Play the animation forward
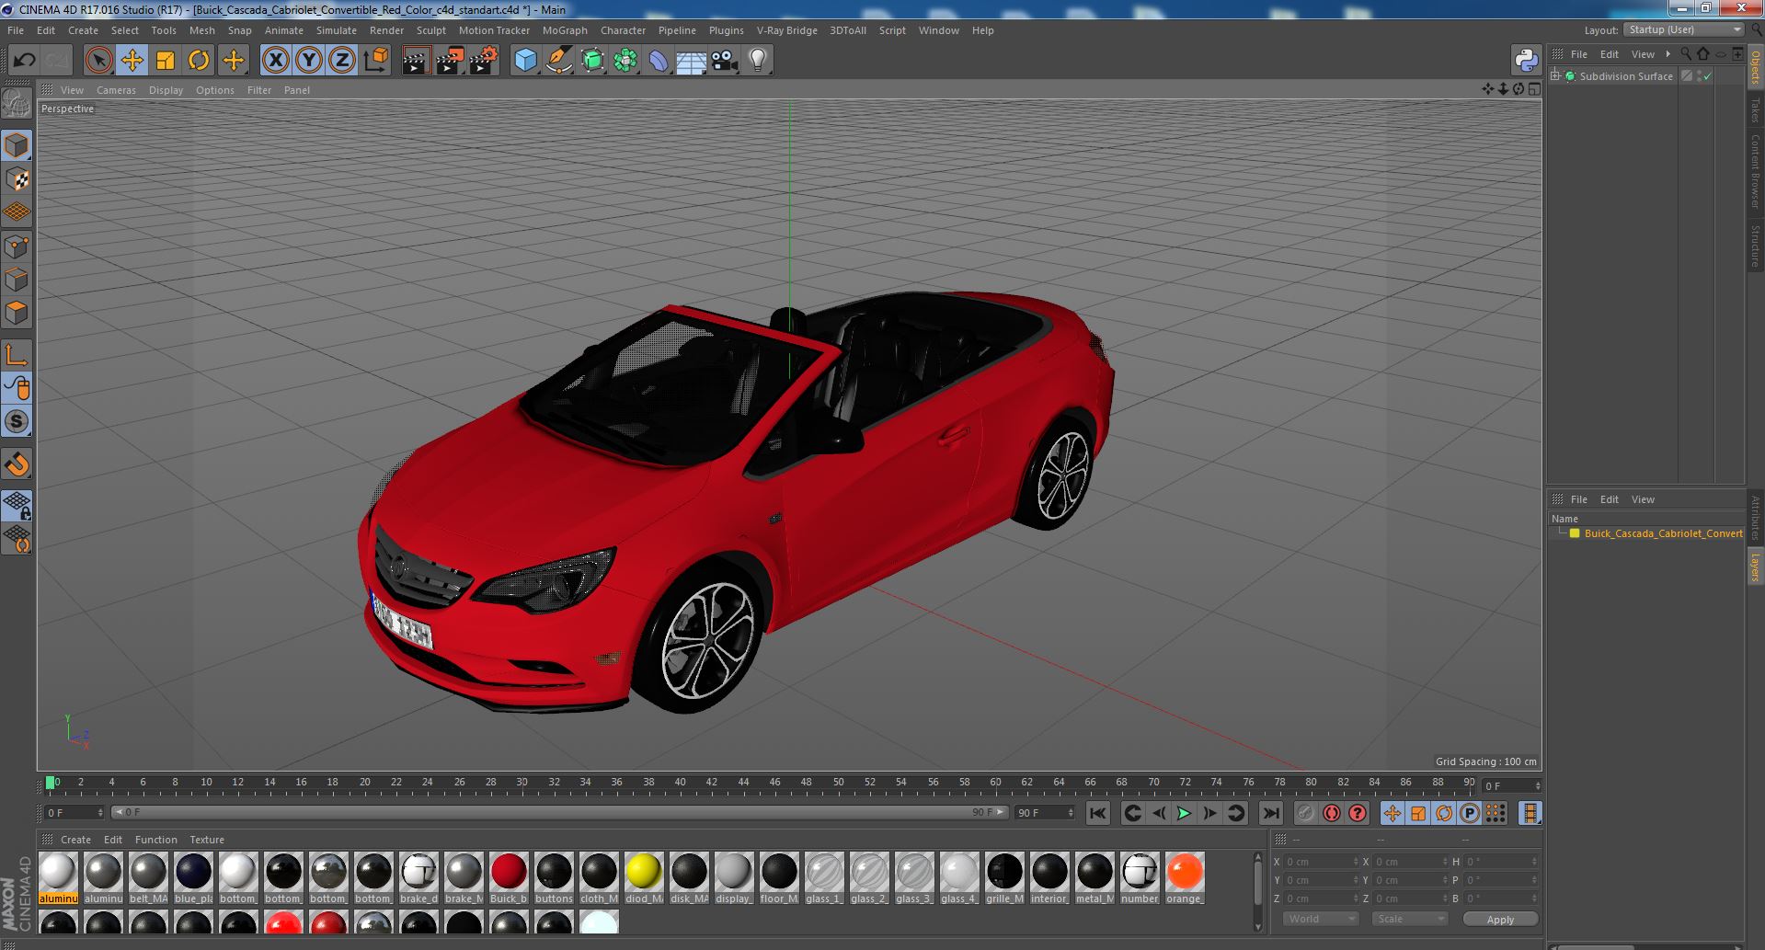The width and height of the screenshot is (1765, 950). click(x=1184, y=813)
